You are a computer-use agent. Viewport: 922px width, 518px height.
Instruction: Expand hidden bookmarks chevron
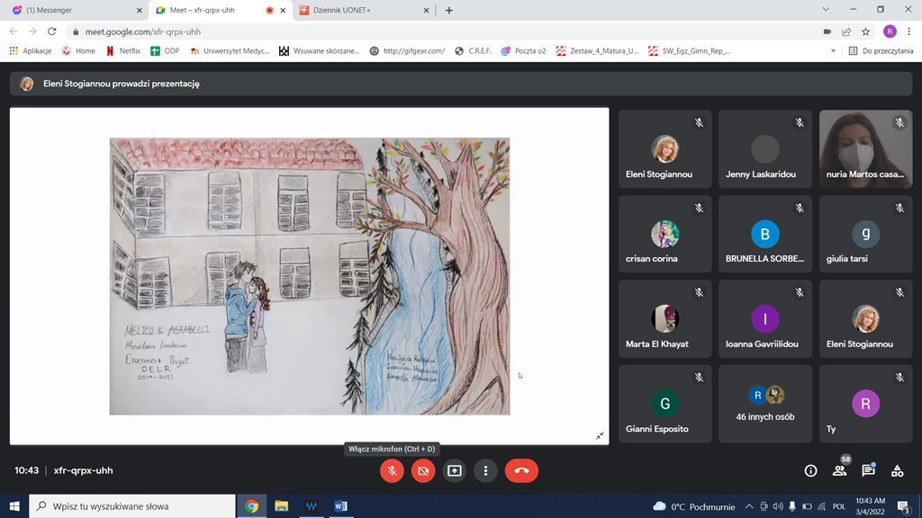833,51
